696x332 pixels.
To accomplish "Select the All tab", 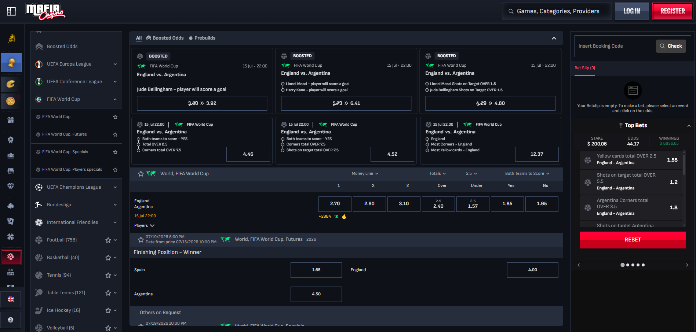I will coord(139,38).
